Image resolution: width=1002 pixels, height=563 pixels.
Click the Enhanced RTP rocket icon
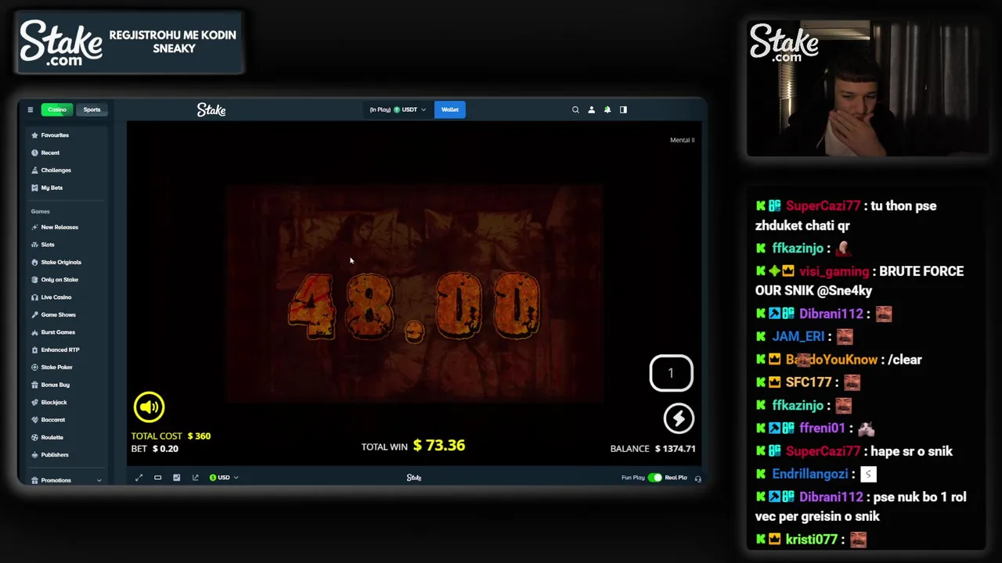[34, 350]
